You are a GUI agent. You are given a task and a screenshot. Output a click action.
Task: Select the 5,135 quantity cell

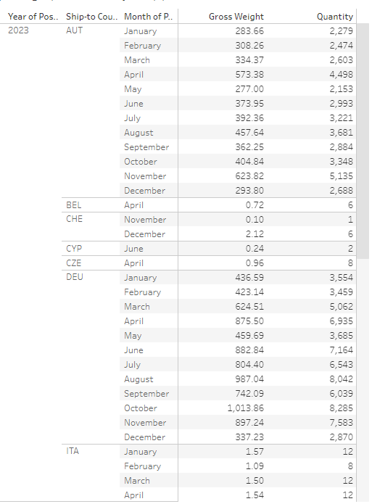[341, 175]
